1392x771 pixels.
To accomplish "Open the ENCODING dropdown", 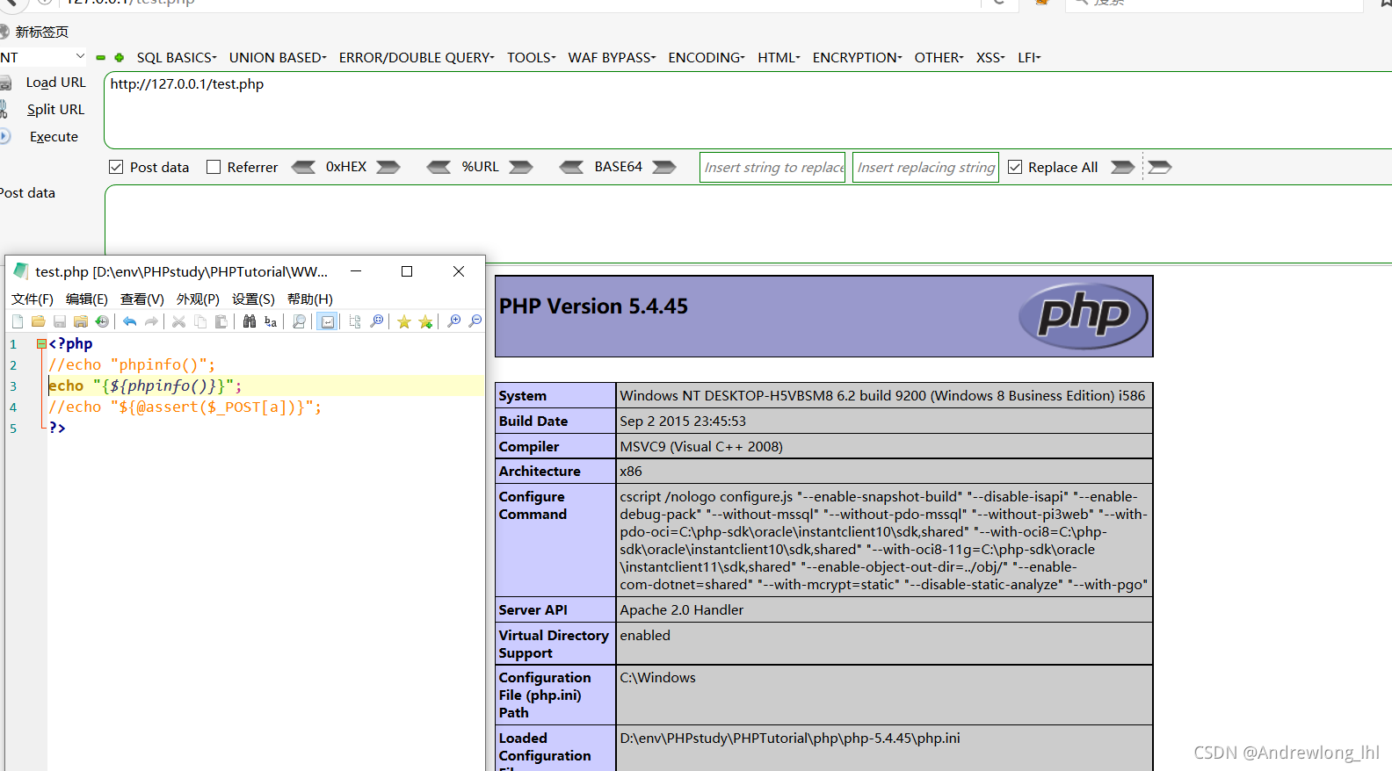I will [707, 58].
